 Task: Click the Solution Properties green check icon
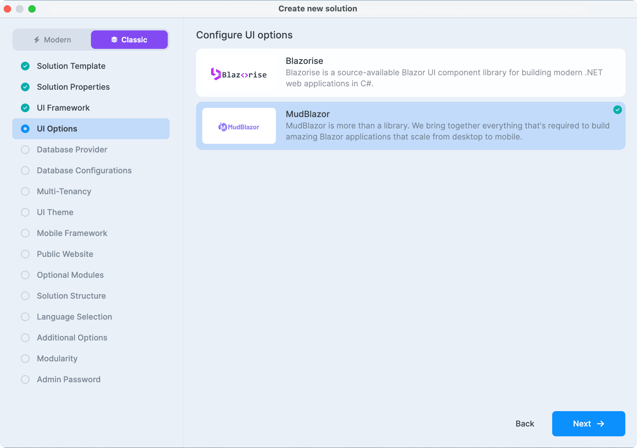25,87
